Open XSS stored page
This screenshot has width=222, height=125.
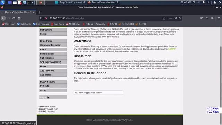pyautogui.click(x=53, y=75)
